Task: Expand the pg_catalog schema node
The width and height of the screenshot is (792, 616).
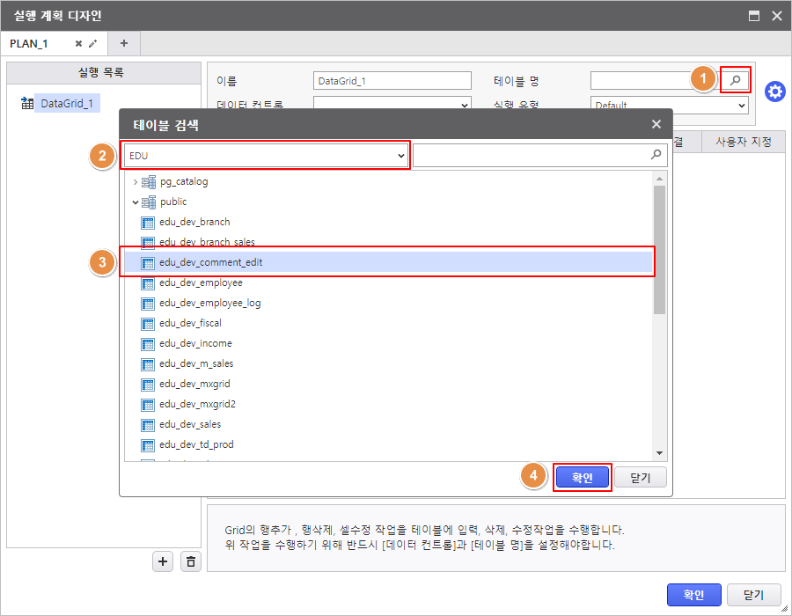Action: [135, 182]
